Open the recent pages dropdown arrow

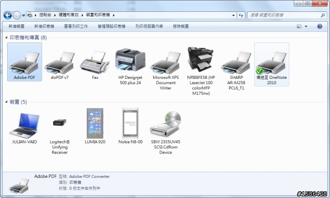(23, 15)
